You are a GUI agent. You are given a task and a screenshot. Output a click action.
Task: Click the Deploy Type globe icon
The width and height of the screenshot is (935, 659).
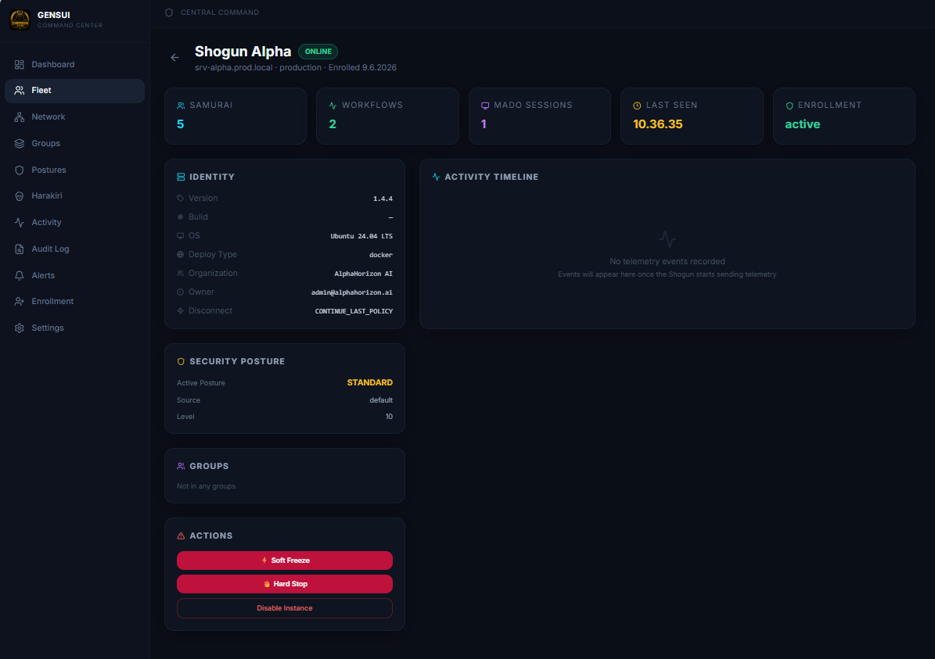(180, 254)
